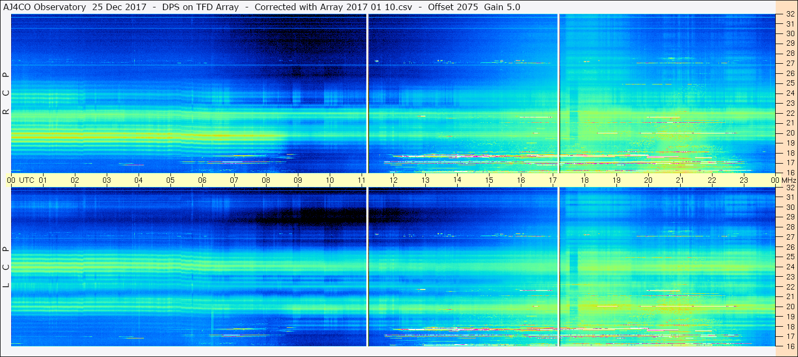The width and height of the screenshot is (798, 357).
Task: Select the 21 hour time marker
Action: [680, 180]
